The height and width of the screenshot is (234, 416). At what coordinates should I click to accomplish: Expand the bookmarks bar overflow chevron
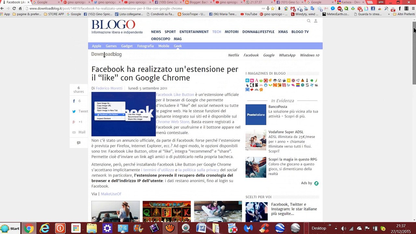(389, 14)
